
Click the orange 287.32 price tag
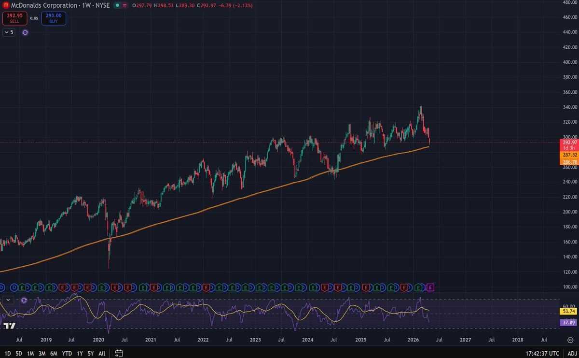point(568,155)
